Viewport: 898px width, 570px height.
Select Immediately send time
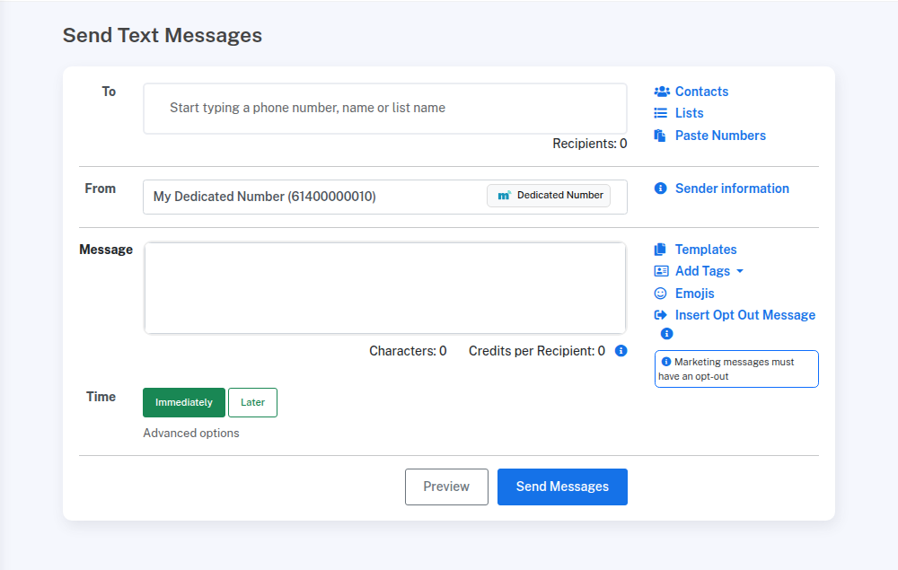click(x=184, y=403)
